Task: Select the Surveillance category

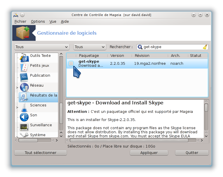Action: pyautogui.click(x=41, y=125)
